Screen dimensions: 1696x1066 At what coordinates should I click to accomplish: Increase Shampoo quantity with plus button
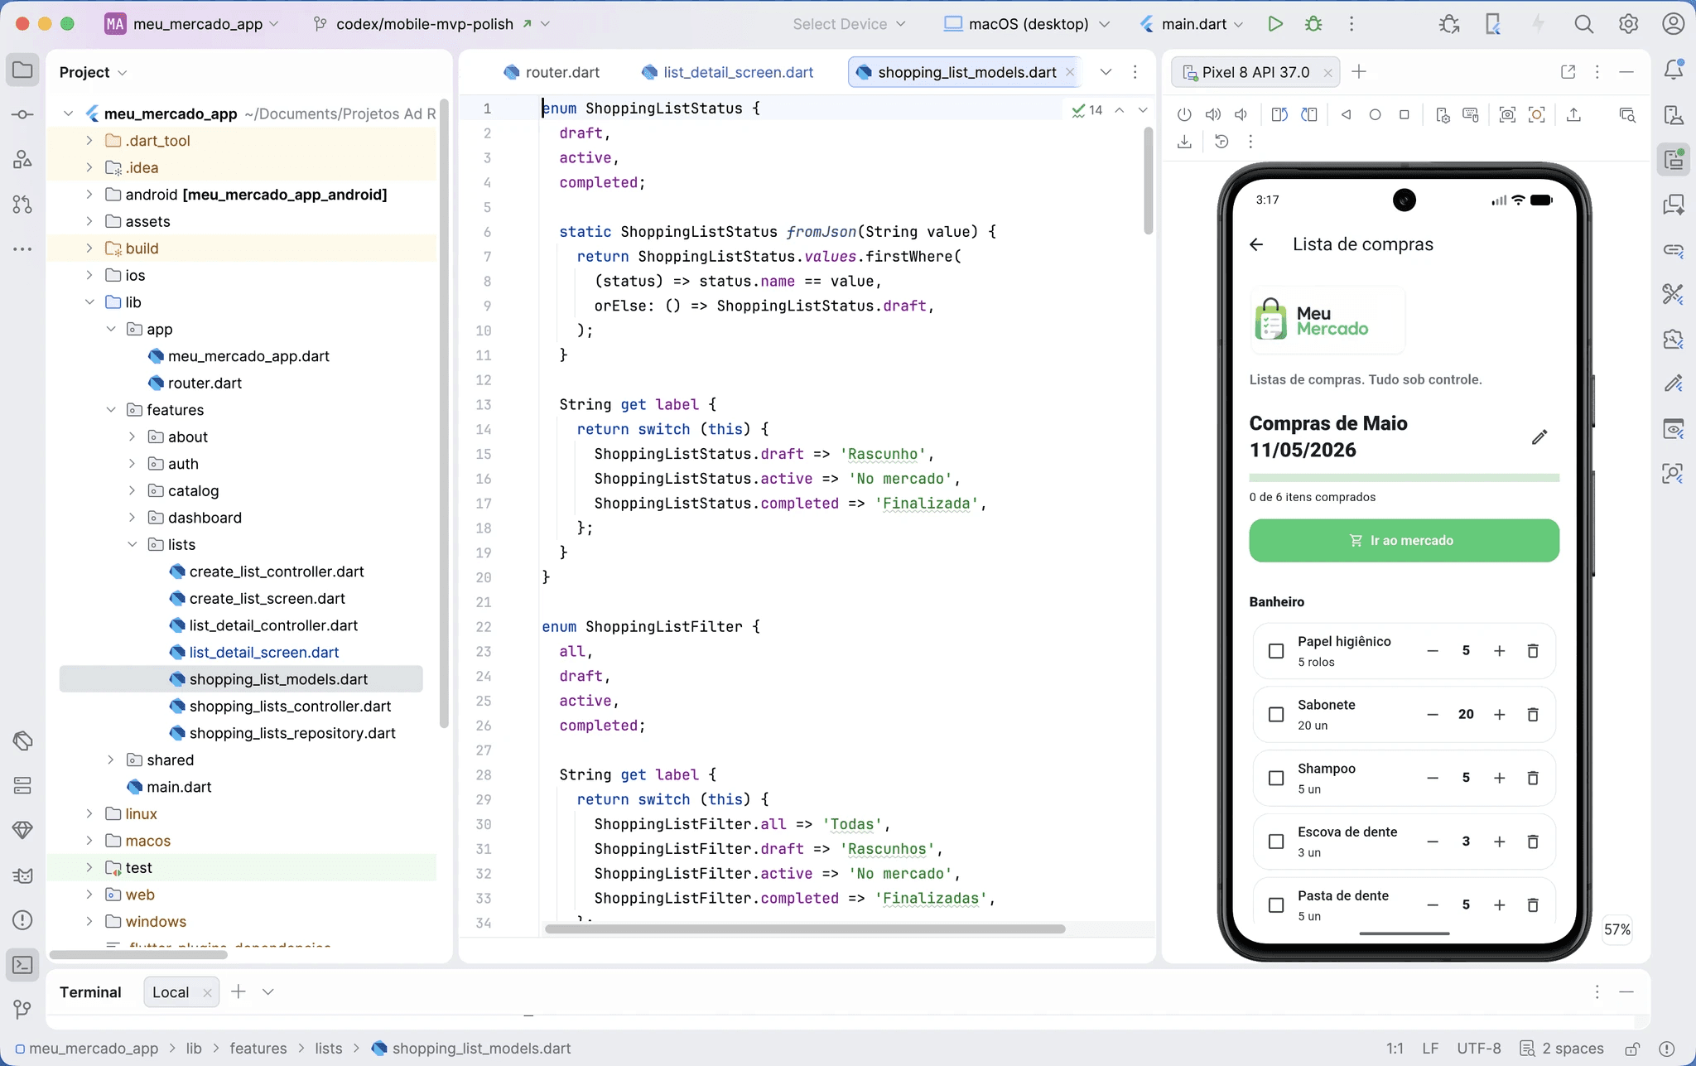(1499, 778)
